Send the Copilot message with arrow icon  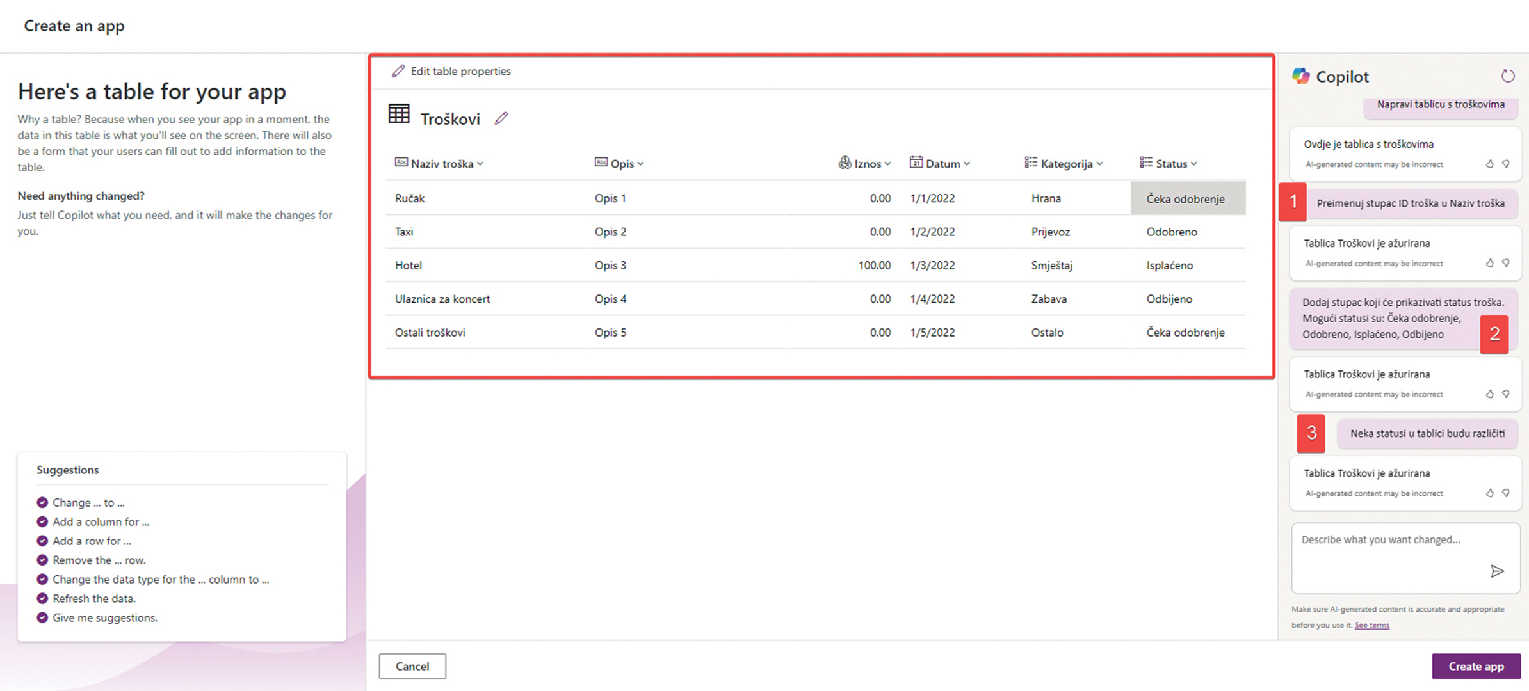tap(1497, 571)
